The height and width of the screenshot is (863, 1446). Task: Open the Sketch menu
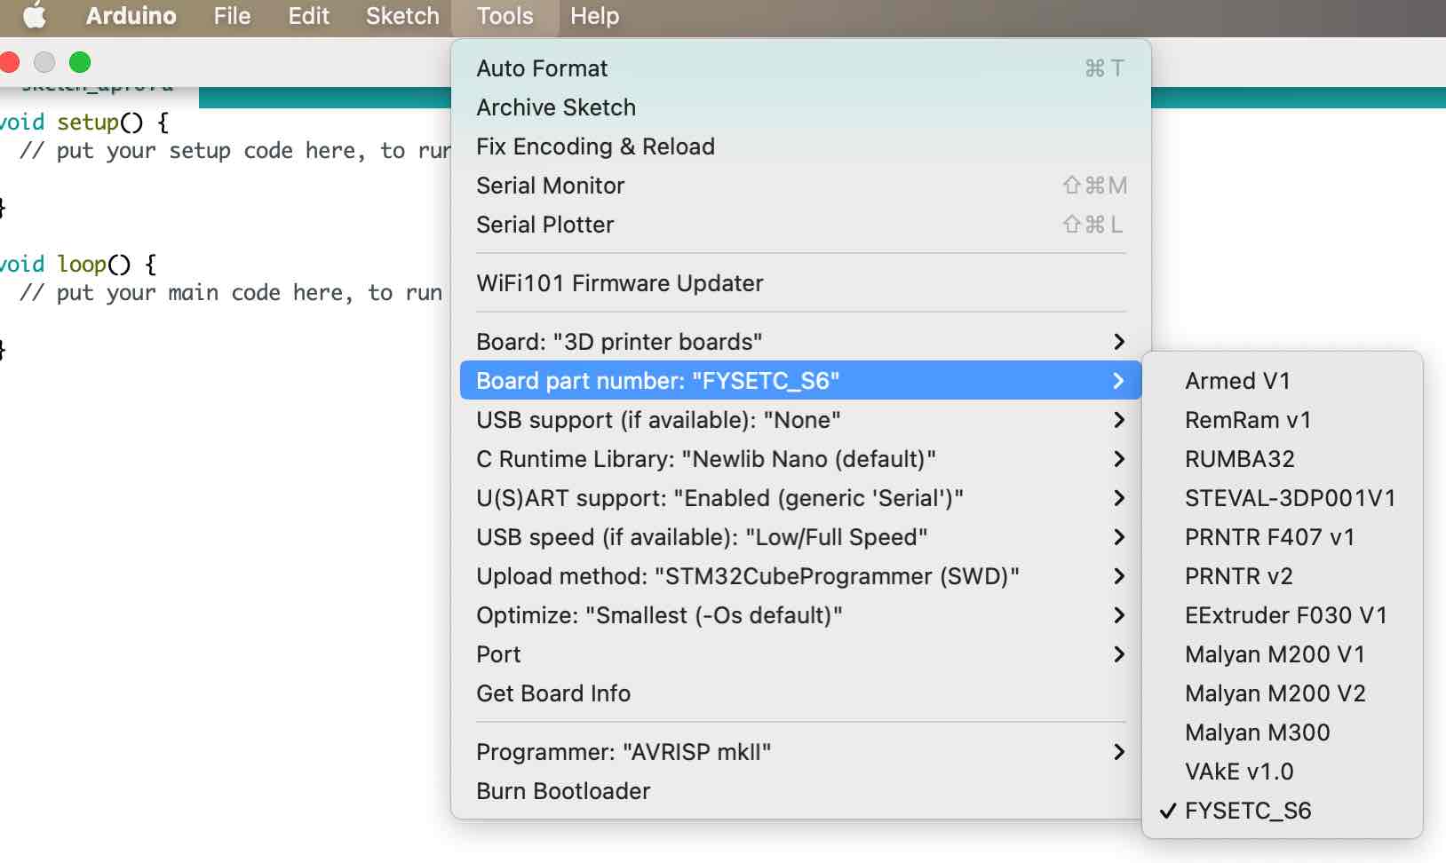[402, 16]
